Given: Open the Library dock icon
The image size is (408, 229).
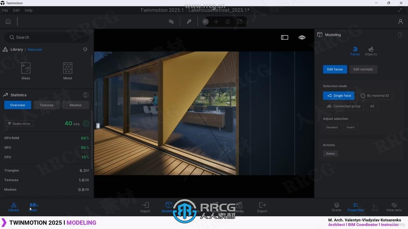Looking at the screenshot, I should coord(14,207).
